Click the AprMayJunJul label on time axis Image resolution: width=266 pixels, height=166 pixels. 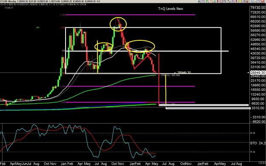pyautogui.click(x=20, y=164)
